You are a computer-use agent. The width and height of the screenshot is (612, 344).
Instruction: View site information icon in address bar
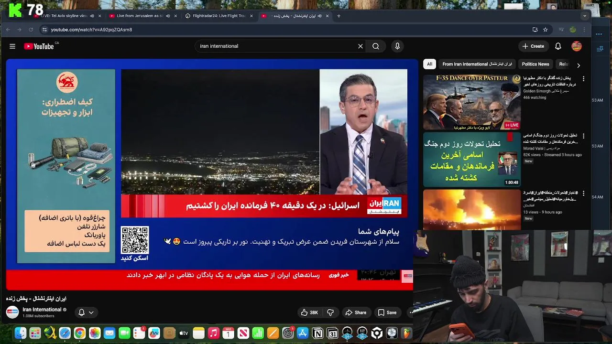click(x=44, y=30)
